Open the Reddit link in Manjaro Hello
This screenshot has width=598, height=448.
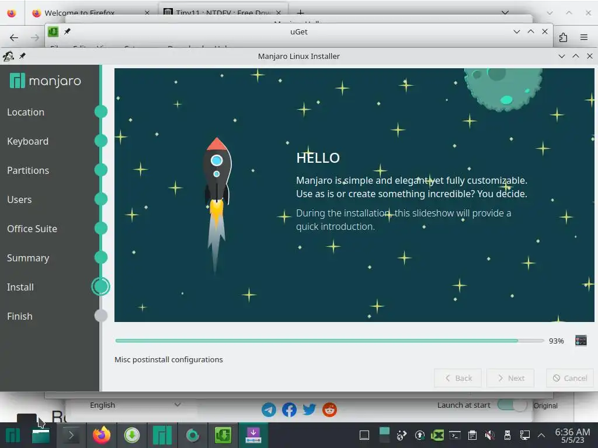pos(329,409)
